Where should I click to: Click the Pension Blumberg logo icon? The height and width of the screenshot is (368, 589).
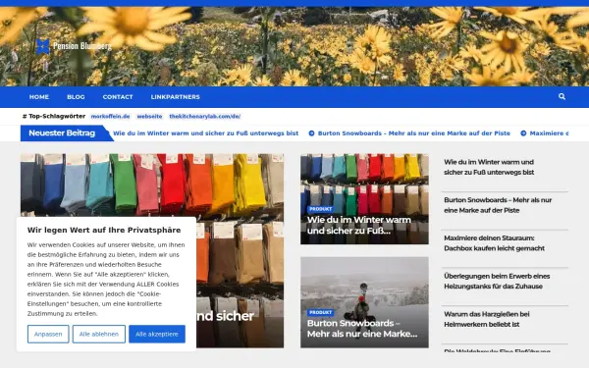[x=43, y=47]
